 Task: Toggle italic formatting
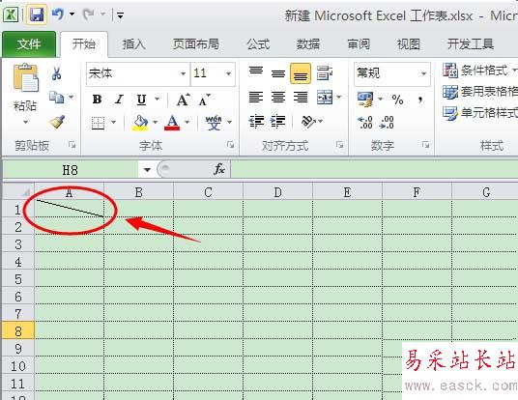coord(119,100)
